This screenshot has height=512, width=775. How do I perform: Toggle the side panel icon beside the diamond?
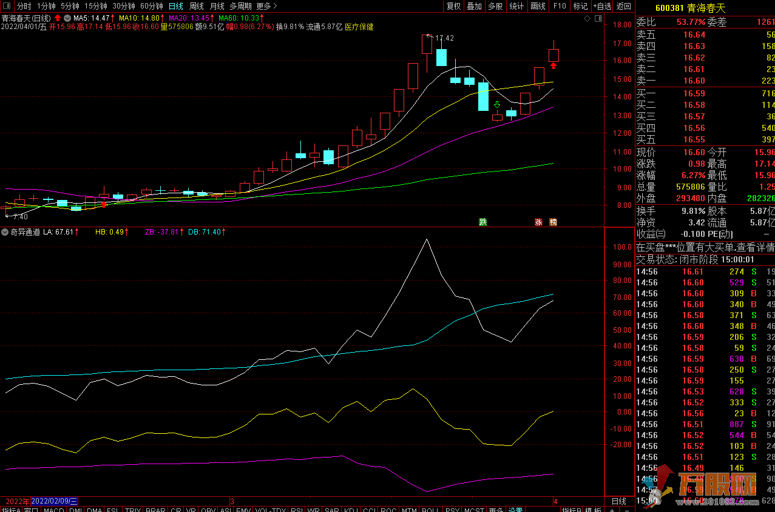coord(598,19)
